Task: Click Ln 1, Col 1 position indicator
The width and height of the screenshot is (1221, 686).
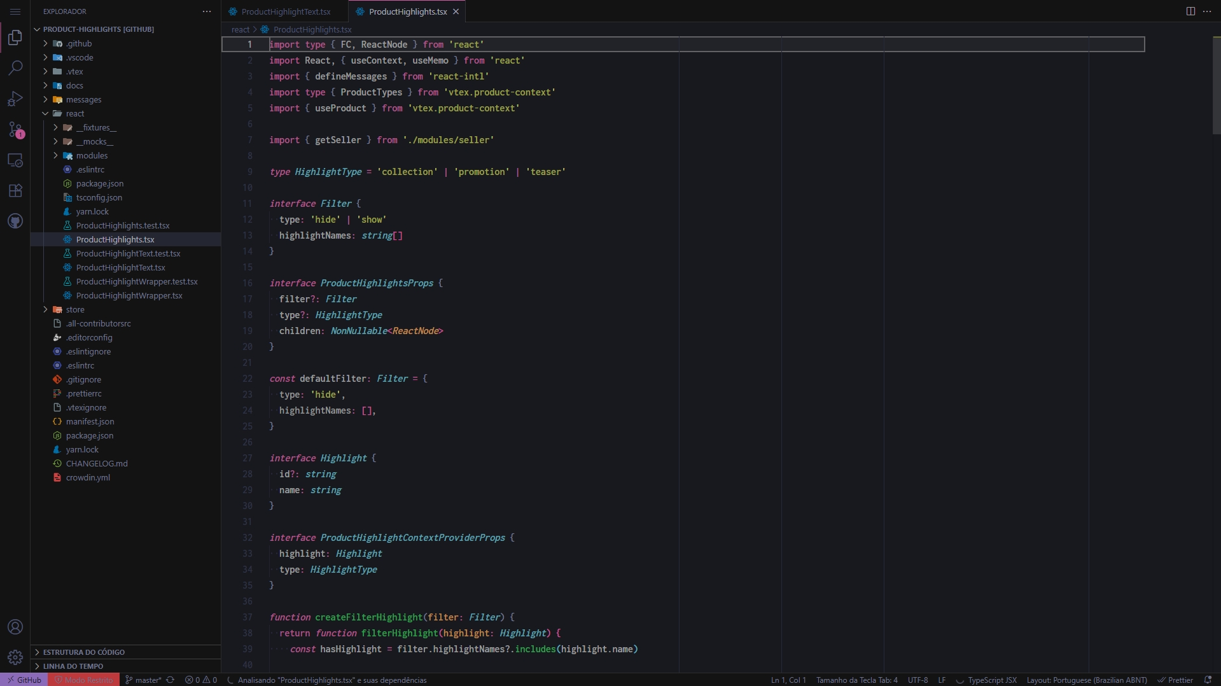Action: point(788,680)
